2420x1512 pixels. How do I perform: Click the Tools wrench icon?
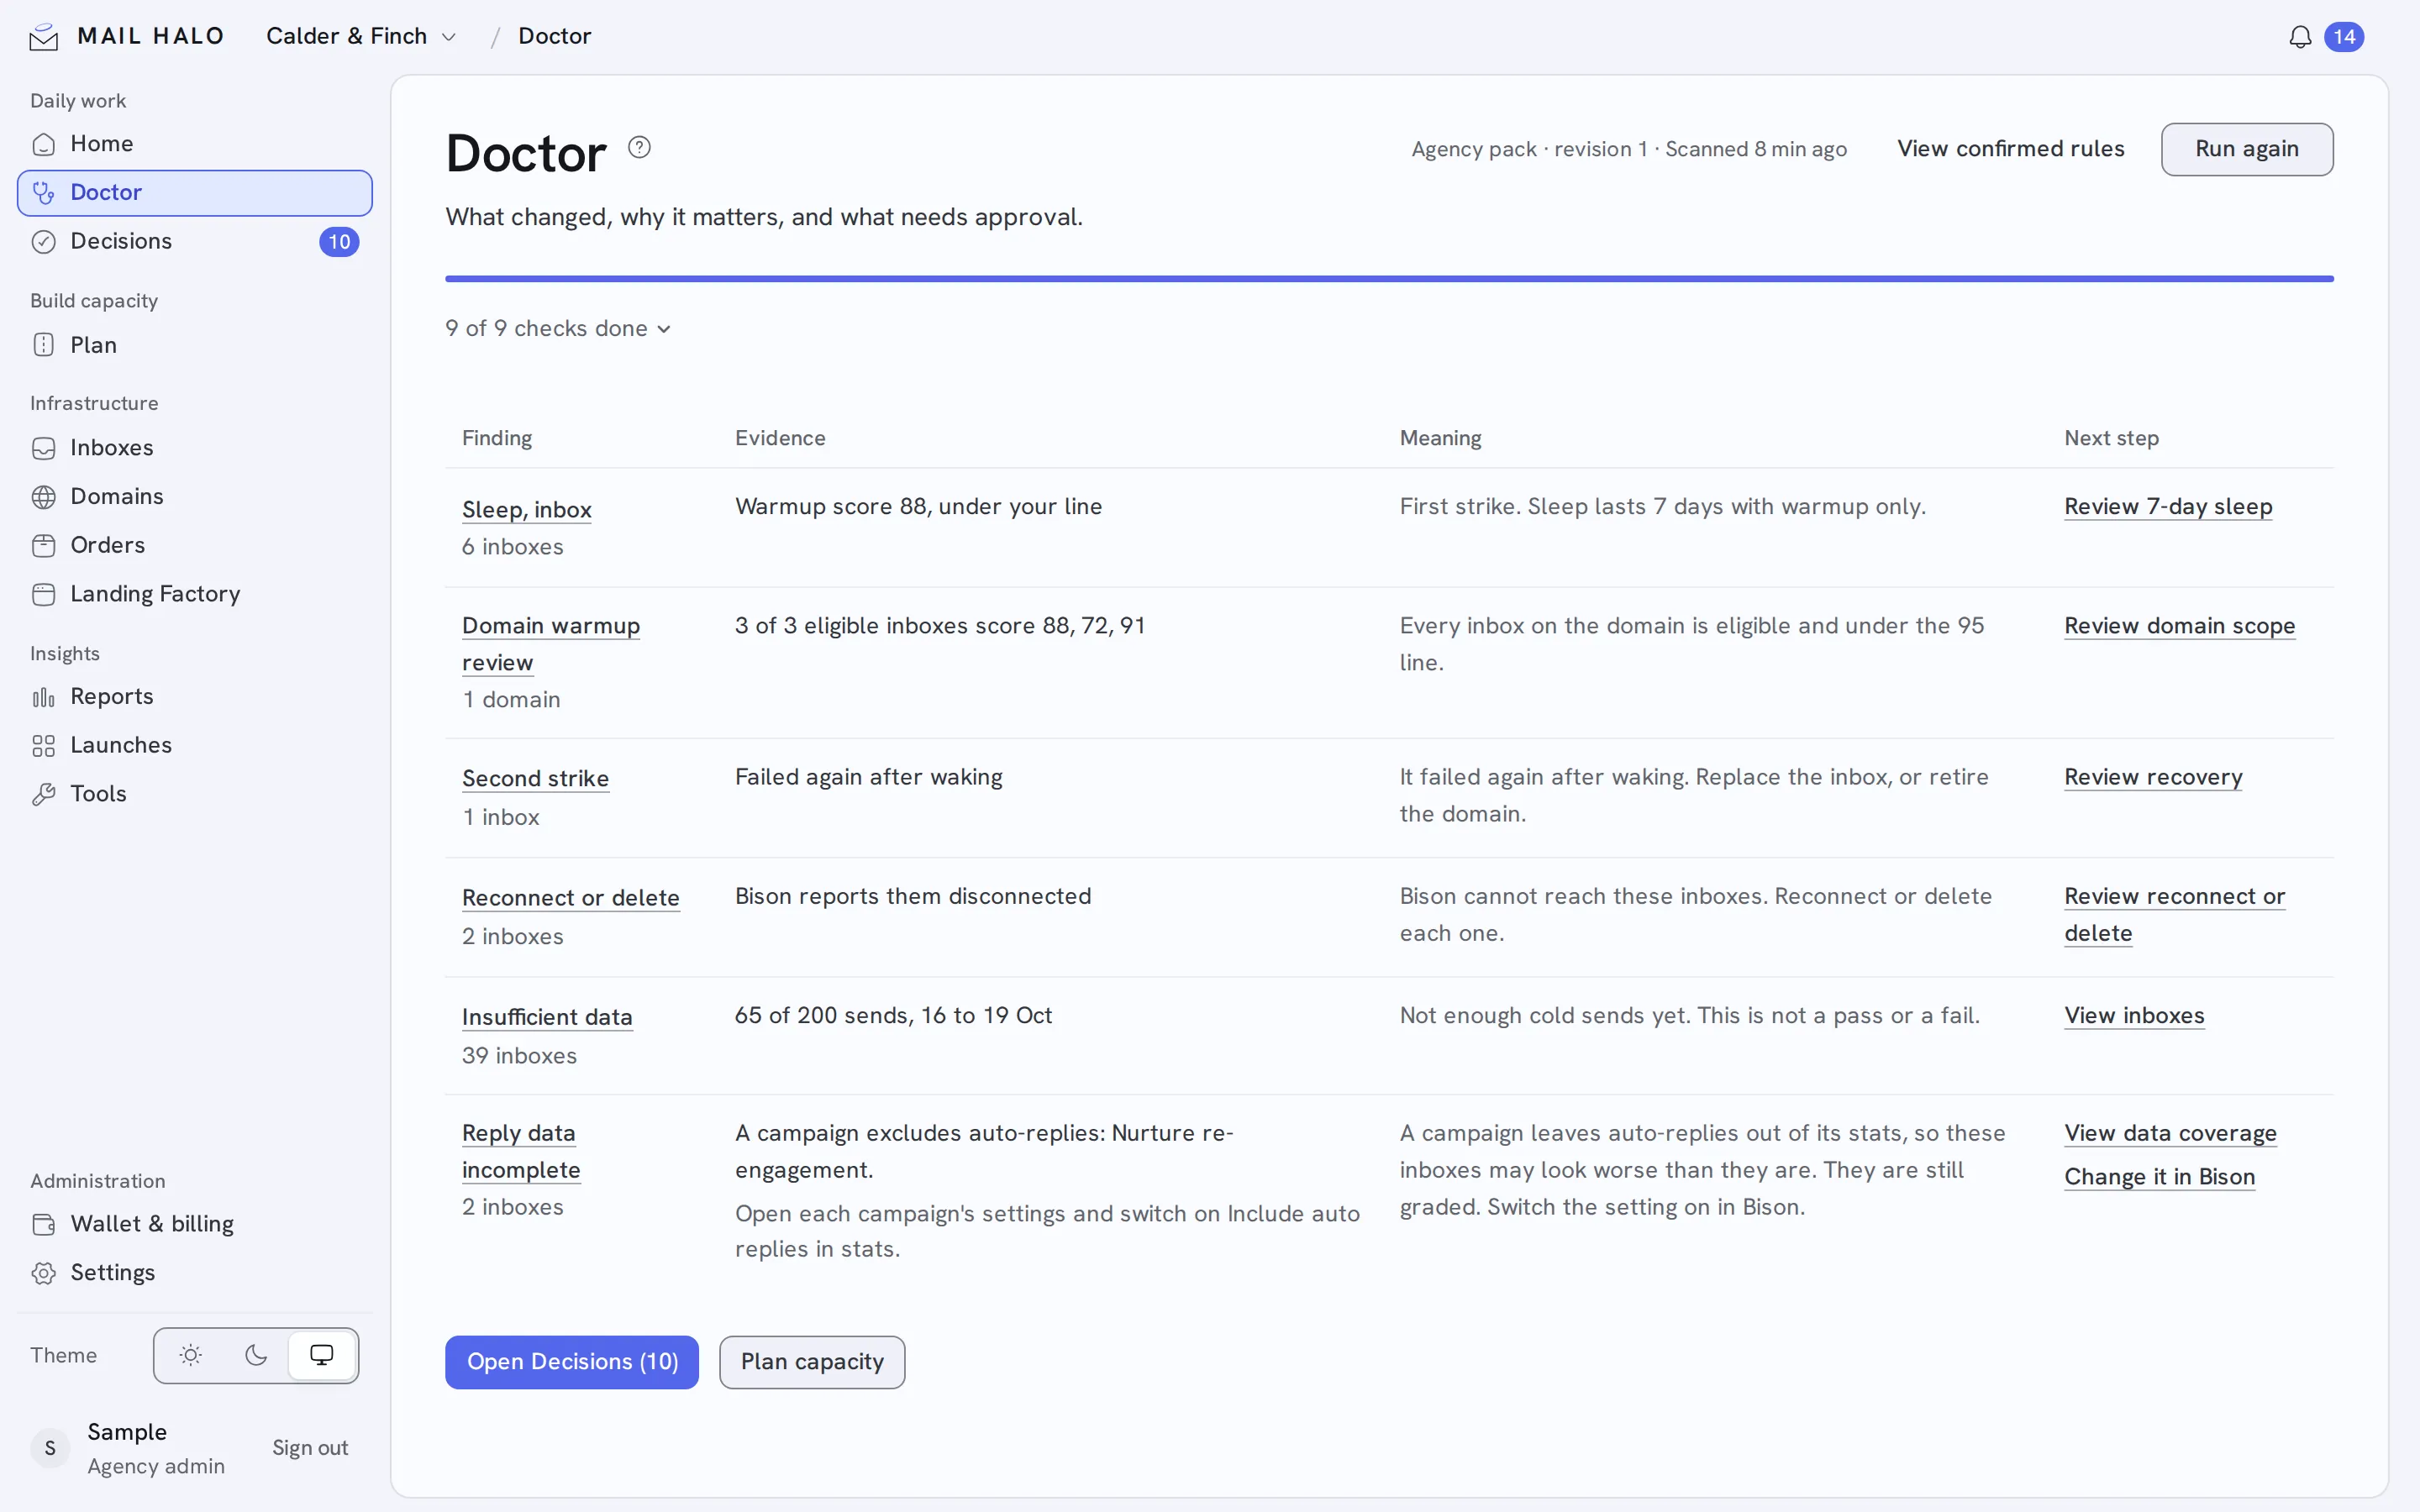point(44,794)
